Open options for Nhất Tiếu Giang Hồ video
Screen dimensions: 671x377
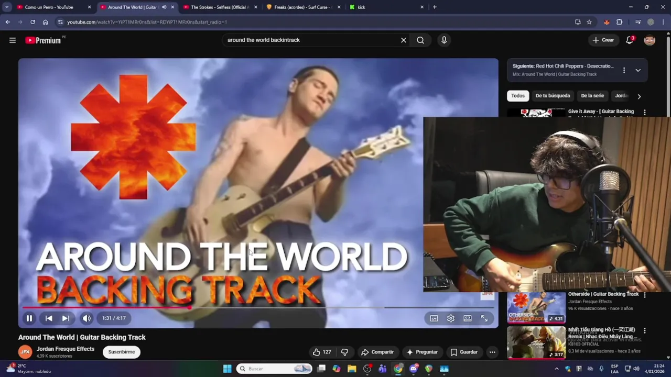[x=645, y=331]
